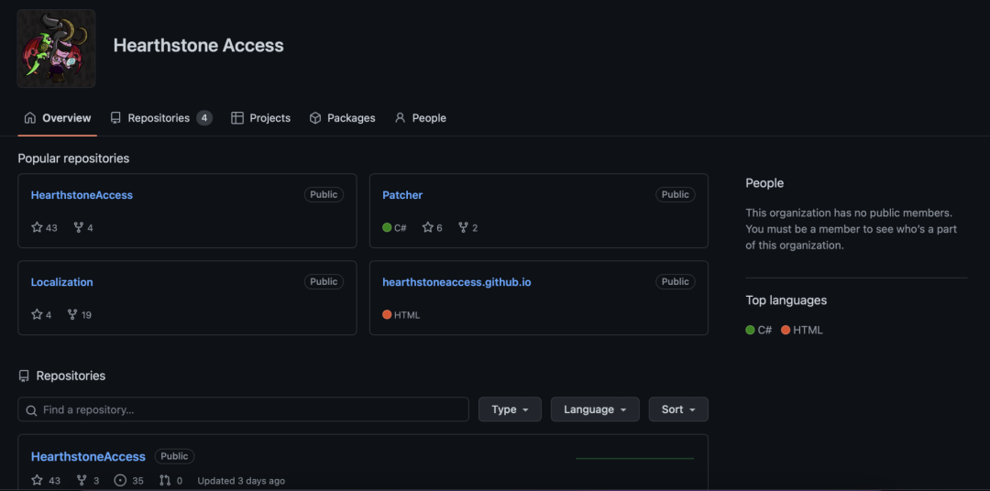Click the Projects table icon
This screenshot has height=491, width=990.
click(x=237, y=118)
